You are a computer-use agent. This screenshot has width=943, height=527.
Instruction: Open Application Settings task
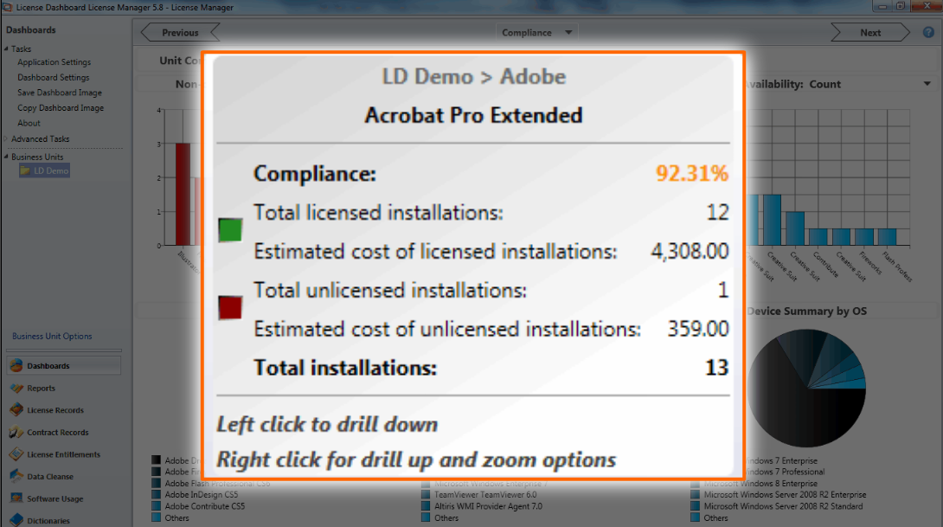tap(54, 62)
